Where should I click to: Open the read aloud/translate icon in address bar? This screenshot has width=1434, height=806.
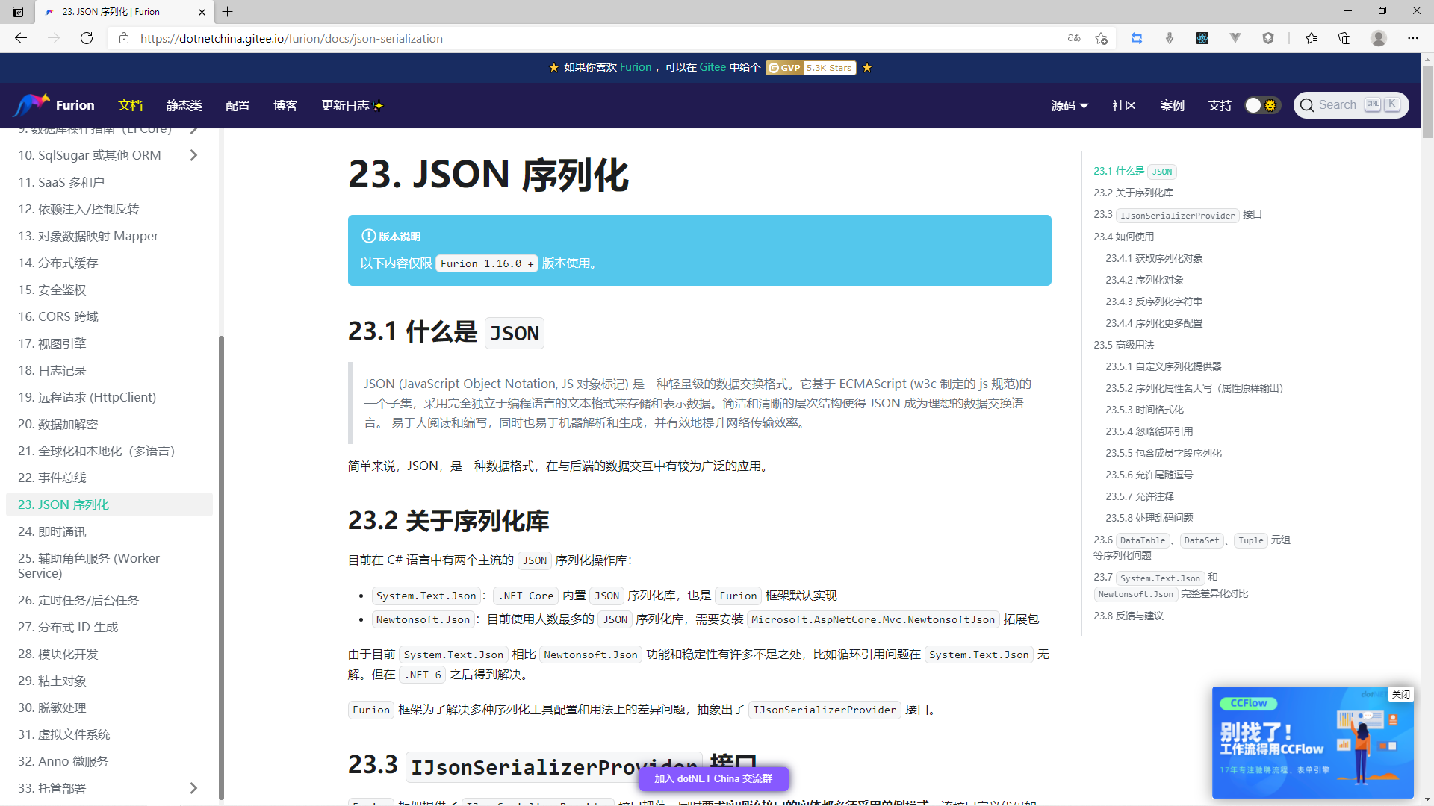1074,38
